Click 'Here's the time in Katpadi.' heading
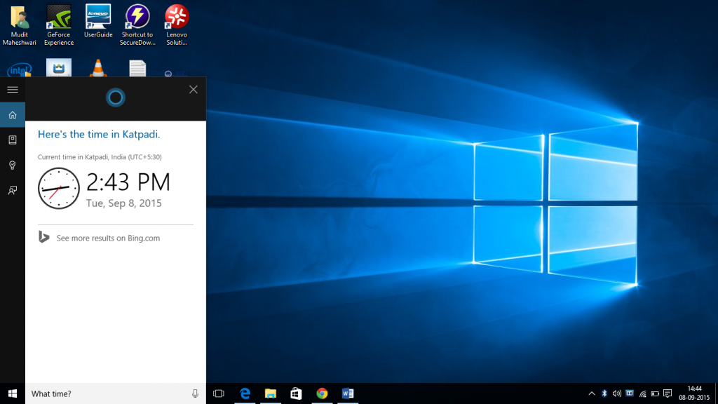 (x=99, y=134)
